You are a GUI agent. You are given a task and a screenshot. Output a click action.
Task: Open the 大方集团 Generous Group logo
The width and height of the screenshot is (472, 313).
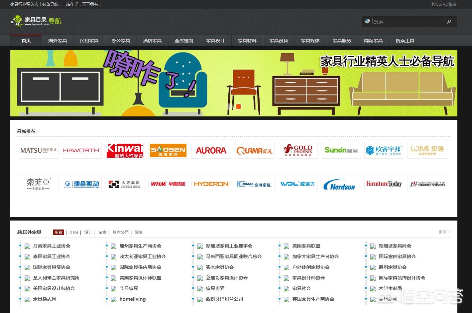pos(125,184)
